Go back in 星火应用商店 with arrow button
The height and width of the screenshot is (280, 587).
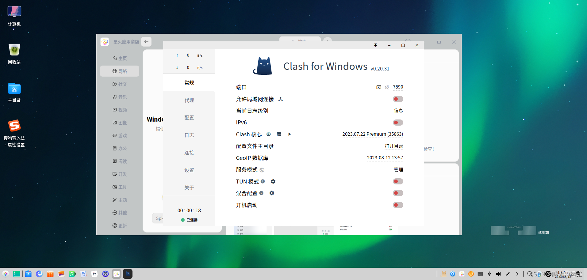[146, 42]
